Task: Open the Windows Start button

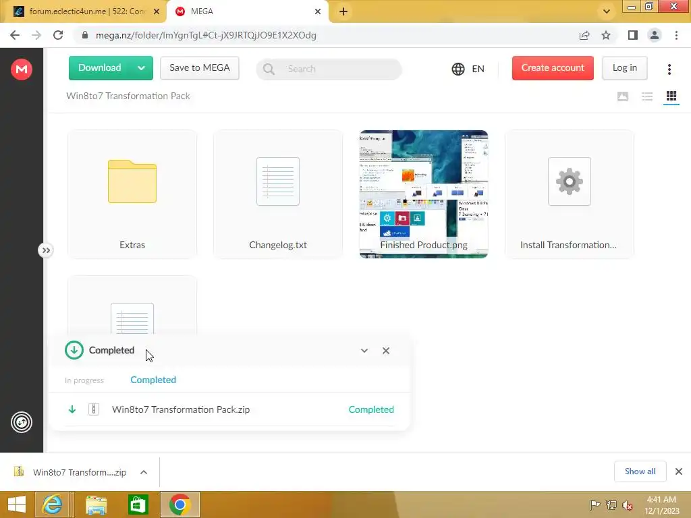Action: point(17,505)
